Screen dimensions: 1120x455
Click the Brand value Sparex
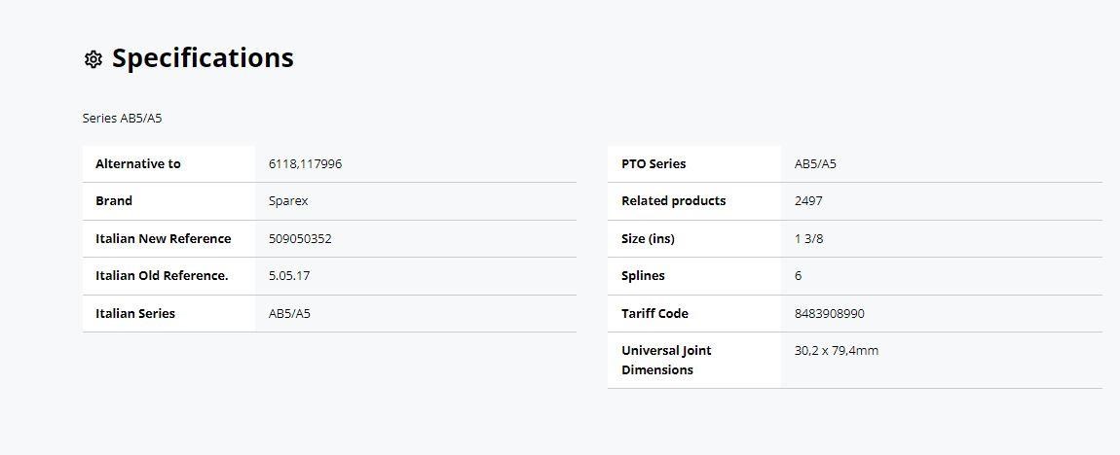[x=288, y=201]
